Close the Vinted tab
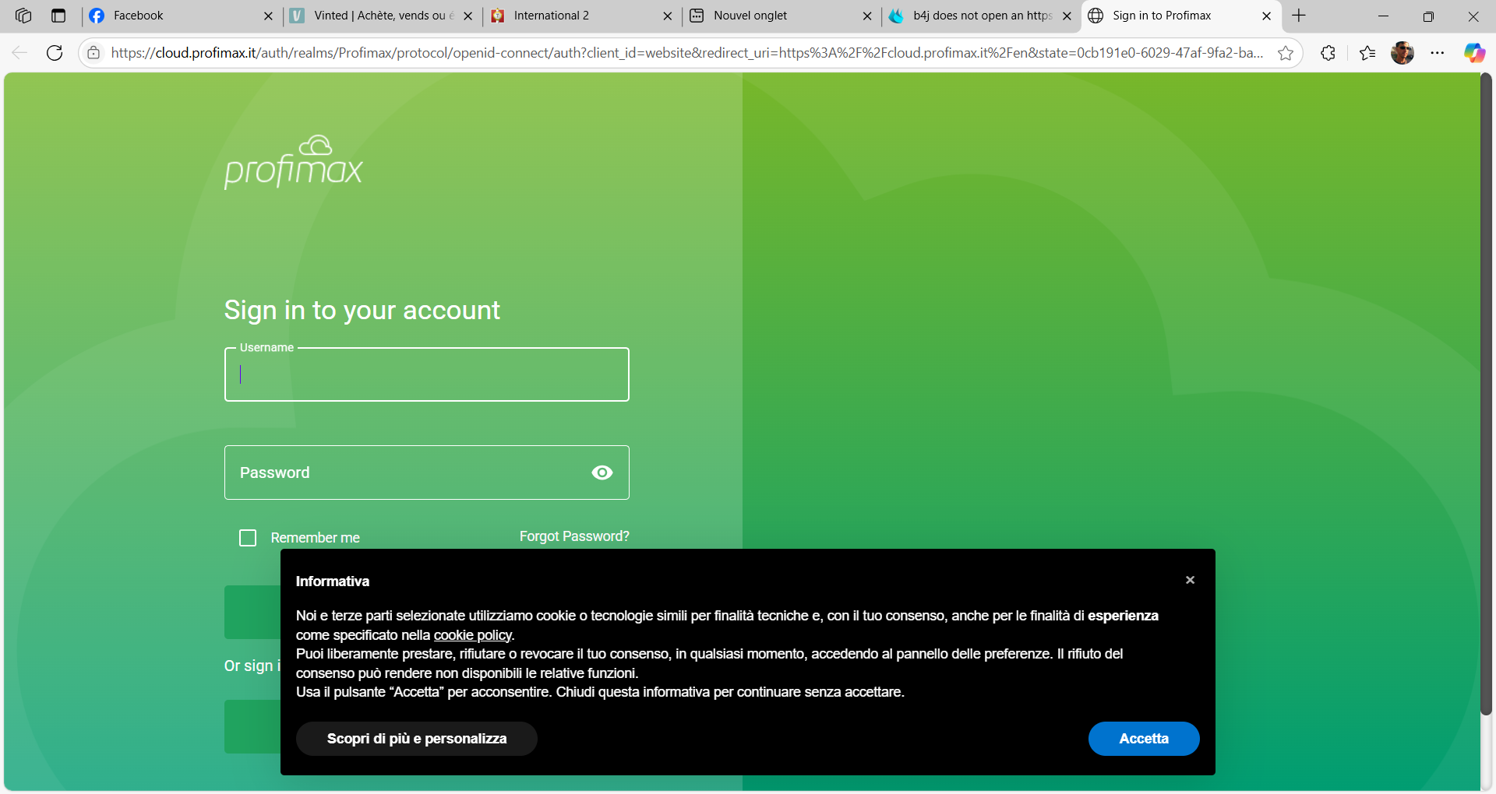The image size is (1496, 794). tap(467, 16)
